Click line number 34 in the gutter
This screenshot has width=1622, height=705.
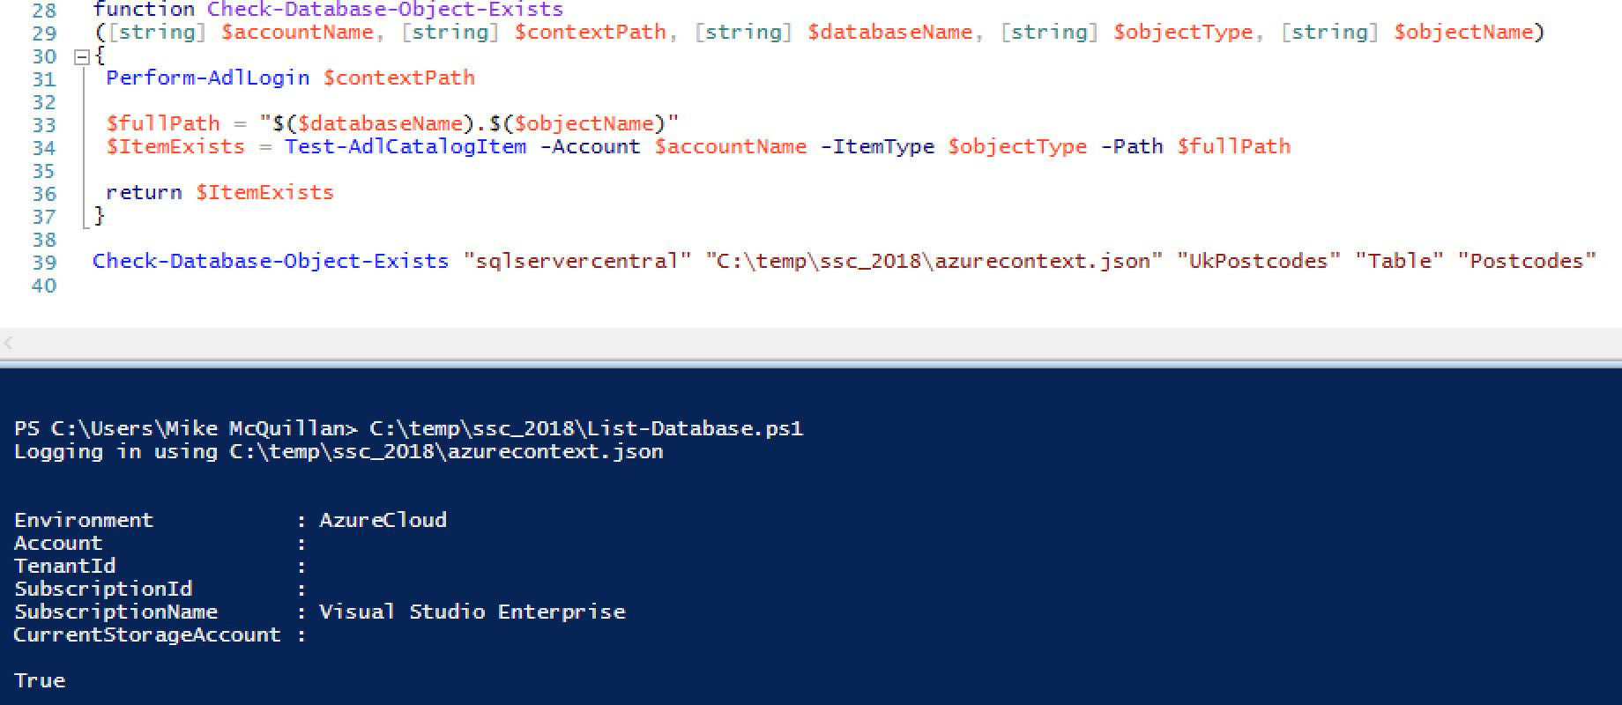[x=44, y=148]
